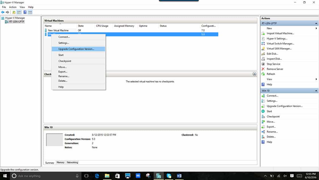Viewport: 319px width, 180px height.
Task: Open Microsoft Edge from the taskbar
Action: pos(97,176)
